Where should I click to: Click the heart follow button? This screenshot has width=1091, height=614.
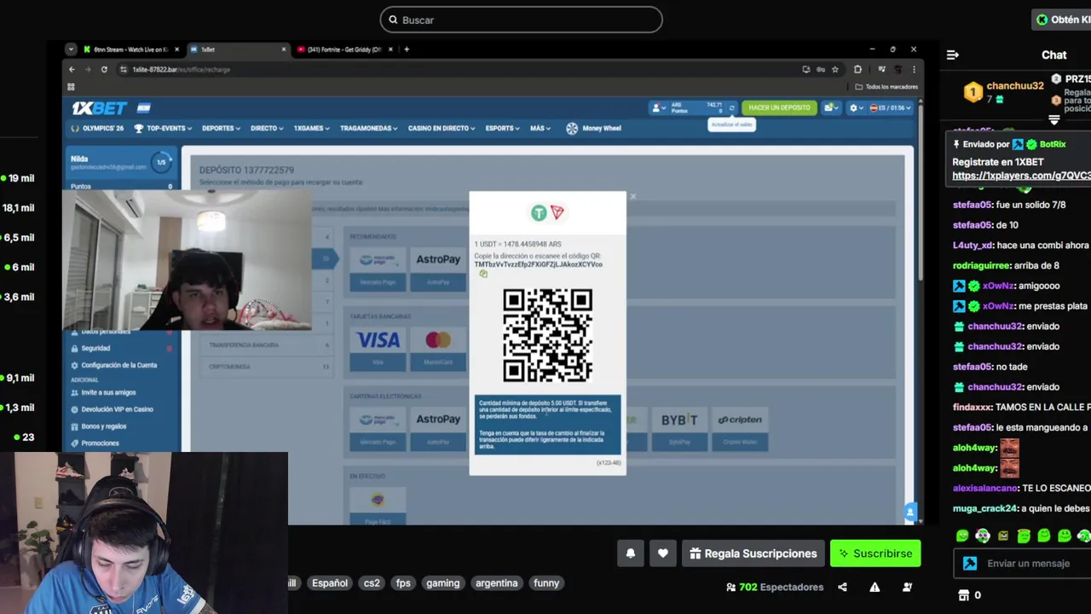tap(663, 553)
